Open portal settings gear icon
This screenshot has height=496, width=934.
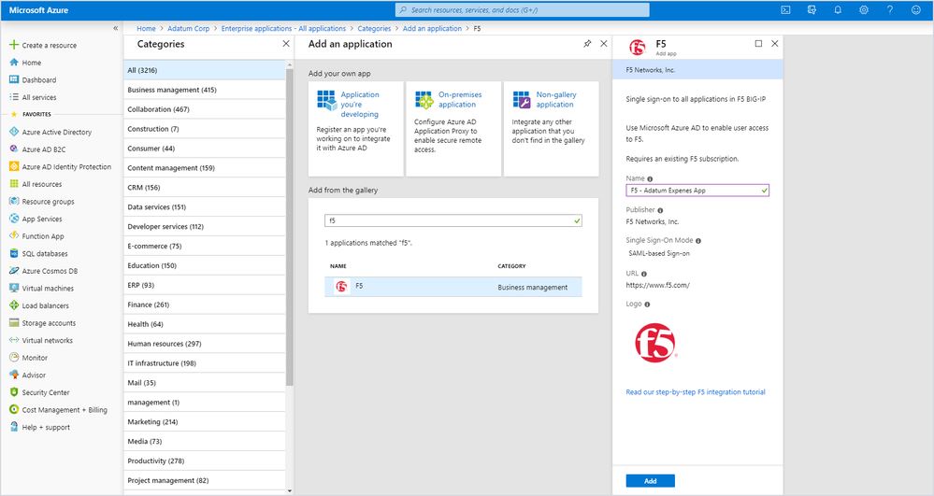pos(864,10)
